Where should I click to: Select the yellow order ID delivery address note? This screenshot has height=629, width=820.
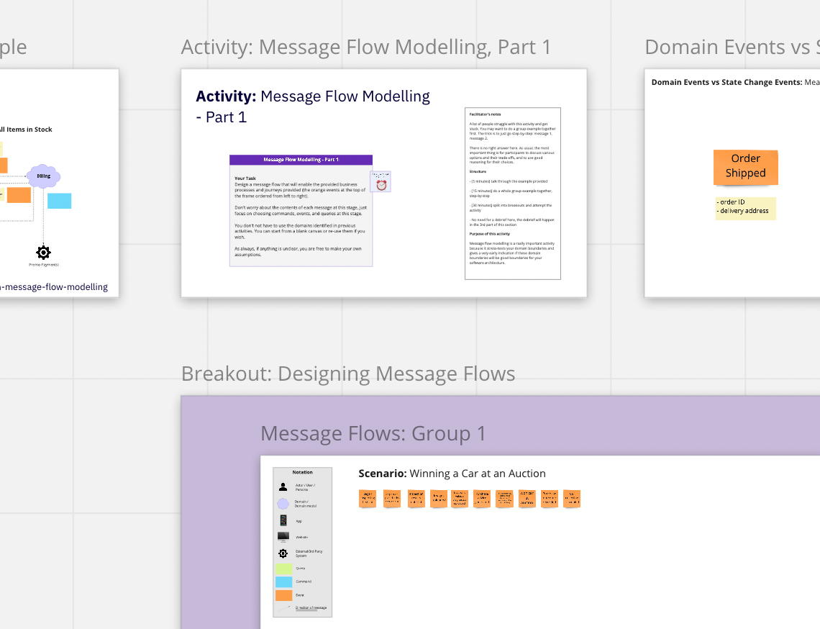(746, 208)
